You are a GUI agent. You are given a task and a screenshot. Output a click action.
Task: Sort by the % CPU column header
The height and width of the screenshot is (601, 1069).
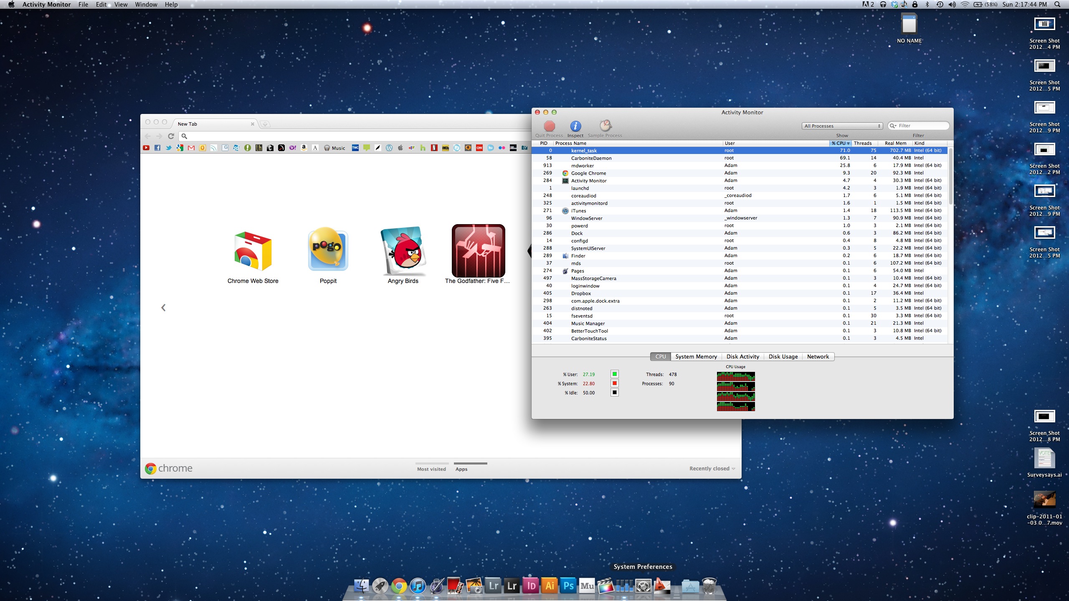840,143
